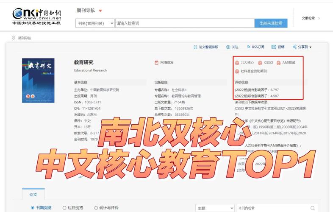Screen dimensions: 333x212
Task: Click the location pin icon in breadcrumb
Action: click(x=14, y=38)
